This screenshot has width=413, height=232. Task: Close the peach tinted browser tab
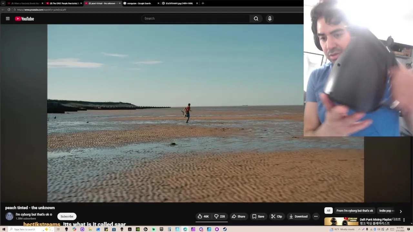coord(120,3)
